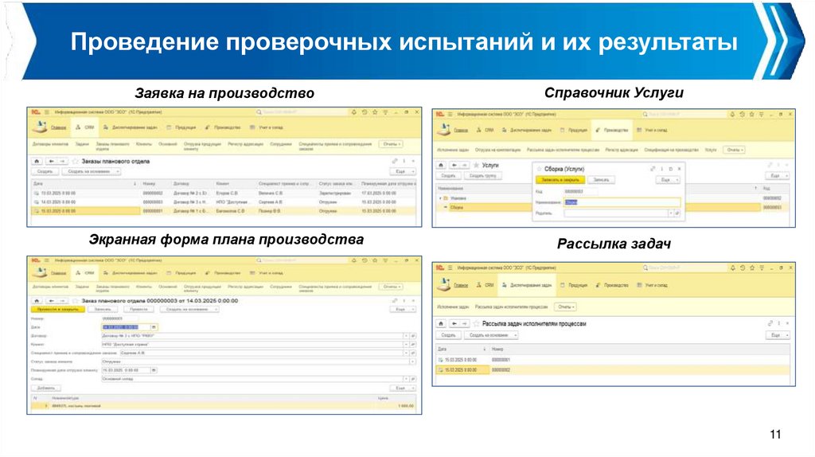Image resolution: width=815 pixels, height=457 pixels.
Task: Select mailing row numbered 000000001
Action: pos(614,360)
